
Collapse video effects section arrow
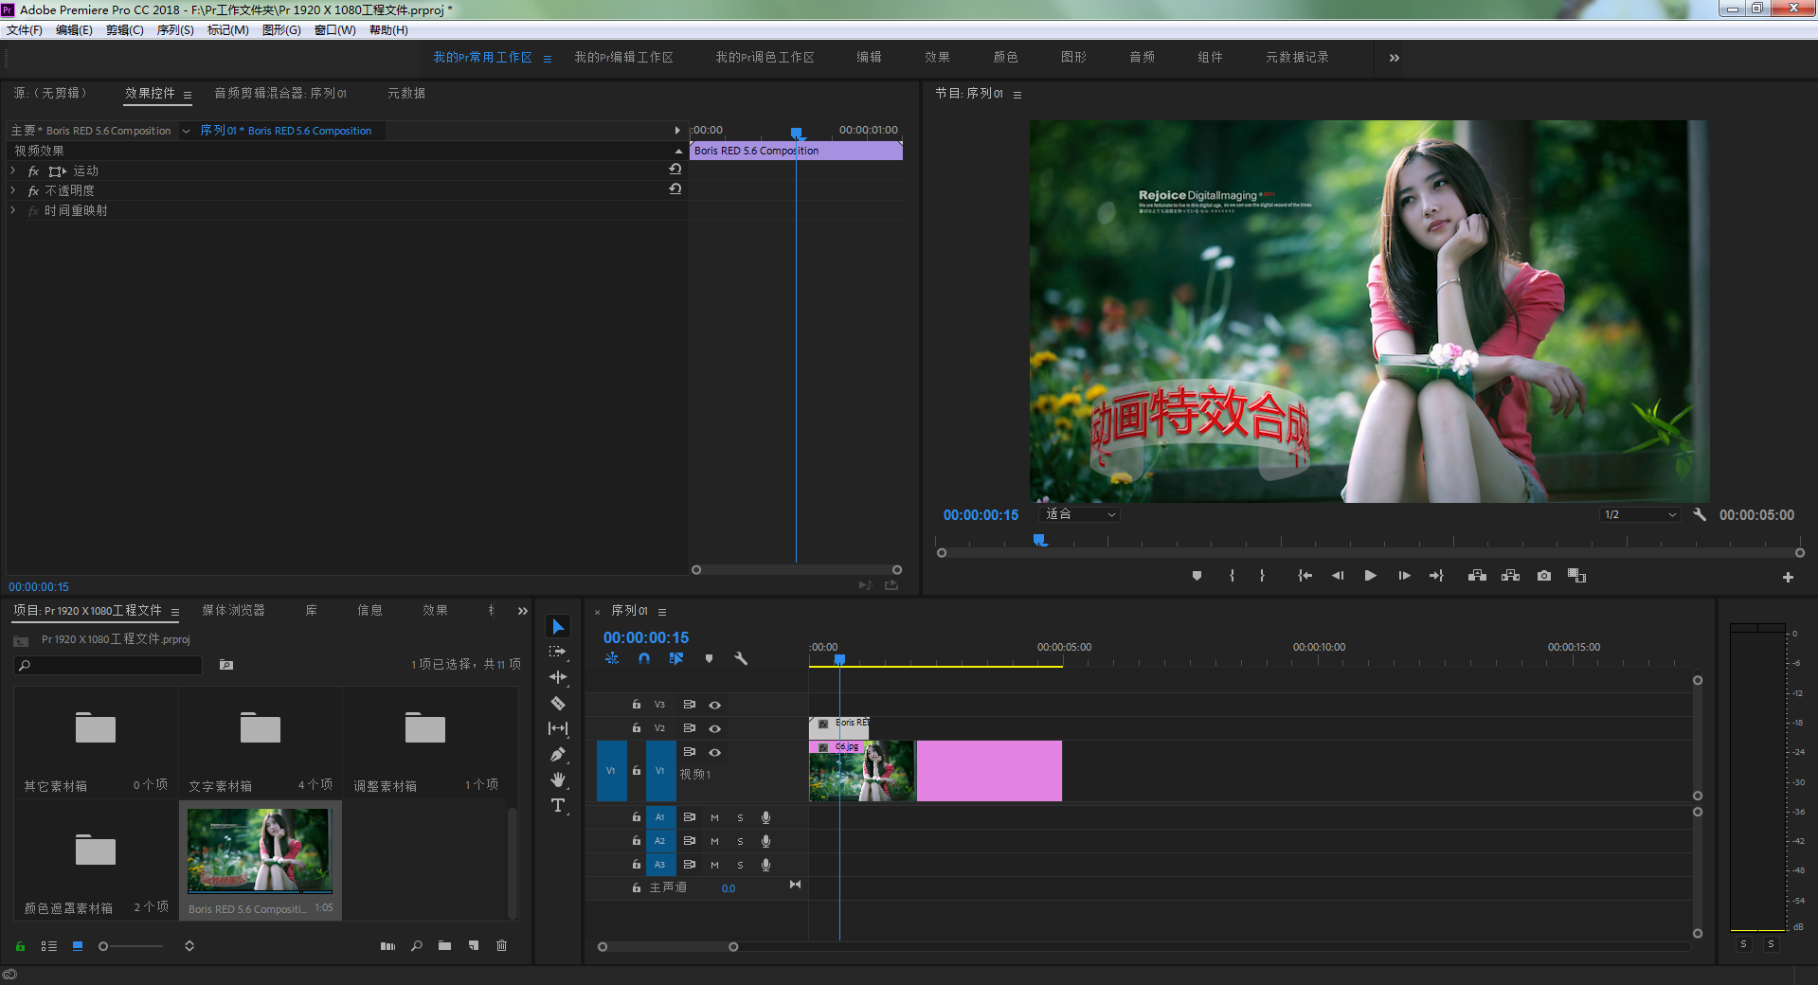tap(678, 152)
